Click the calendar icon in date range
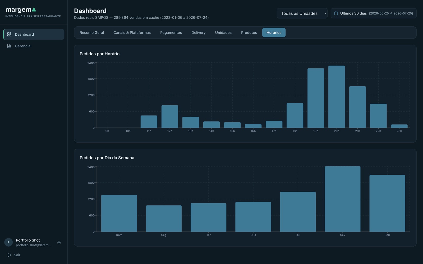The image size is (423, 264). coord(336,13)
